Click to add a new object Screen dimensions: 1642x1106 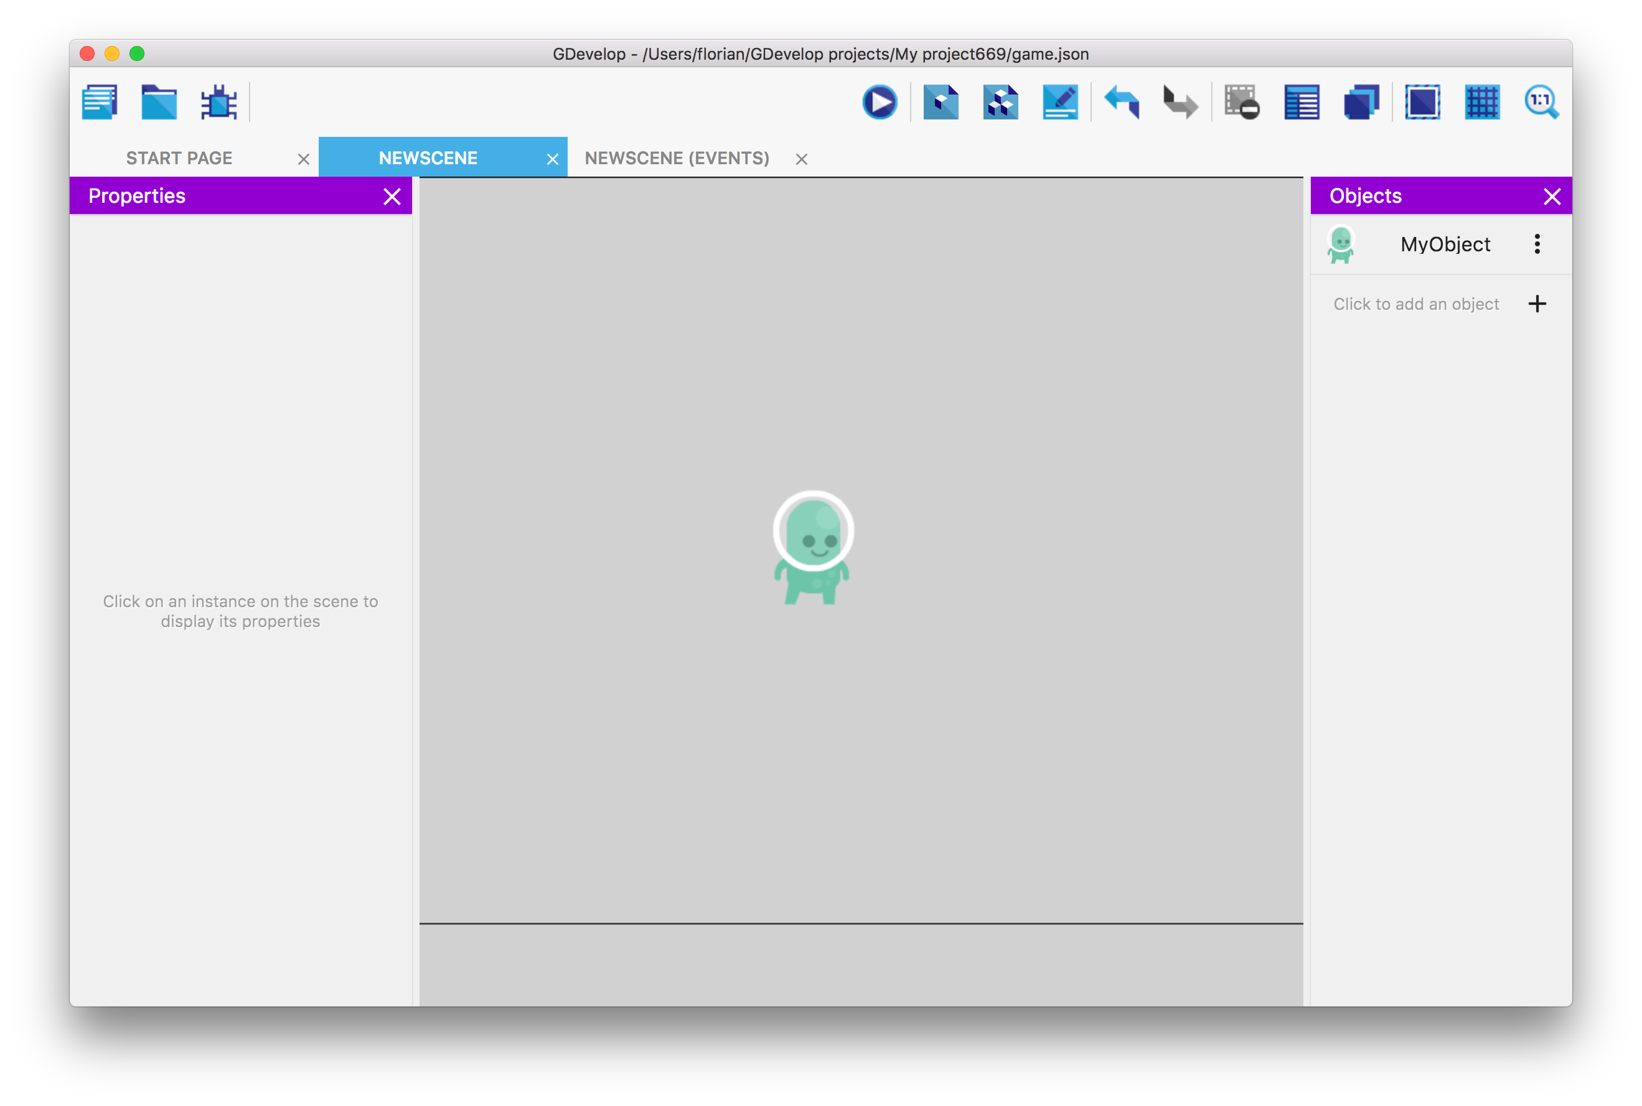tap(1438, 302)
